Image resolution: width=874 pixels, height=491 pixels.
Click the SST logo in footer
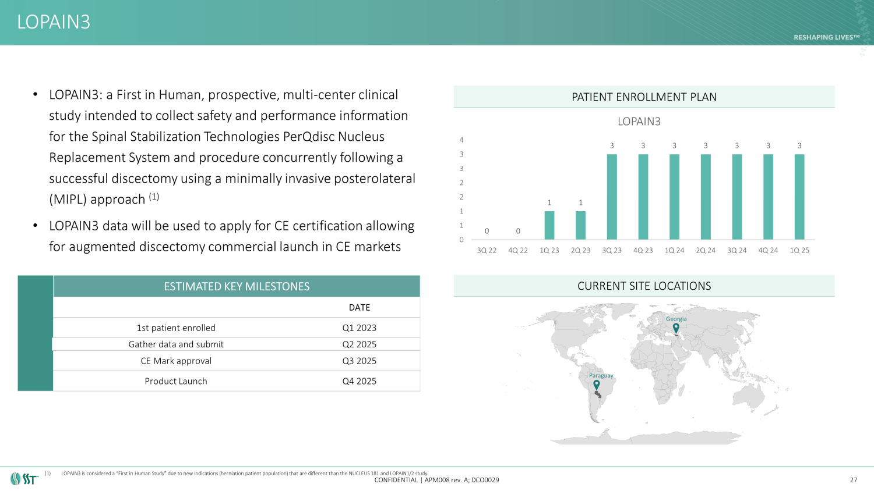[x=24, y=479]
